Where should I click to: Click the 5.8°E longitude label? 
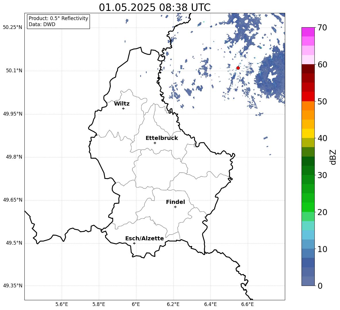(x=99, y=304)
